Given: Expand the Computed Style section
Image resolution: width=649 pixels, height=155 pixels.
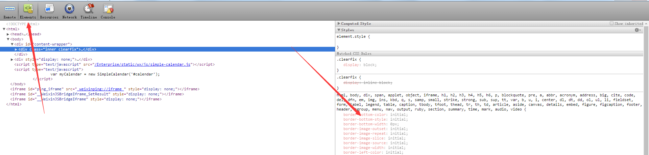Looking at the screenshot, I should tap(339, 24).
